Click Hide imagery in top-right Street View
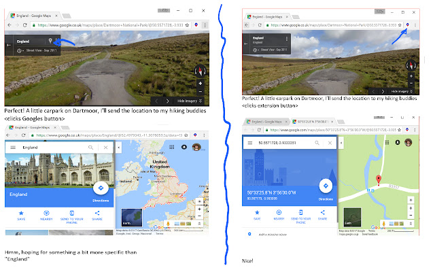The width and height of the screenshot is (435, 272). coord(400,91)
